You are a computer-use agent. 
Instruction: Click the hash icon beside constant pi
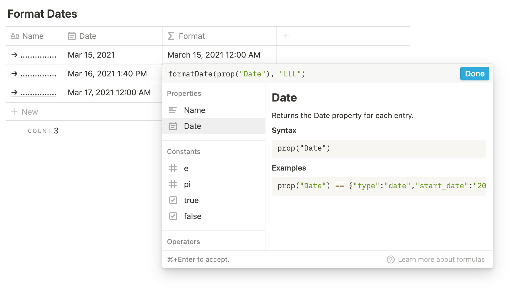point(173,184)
